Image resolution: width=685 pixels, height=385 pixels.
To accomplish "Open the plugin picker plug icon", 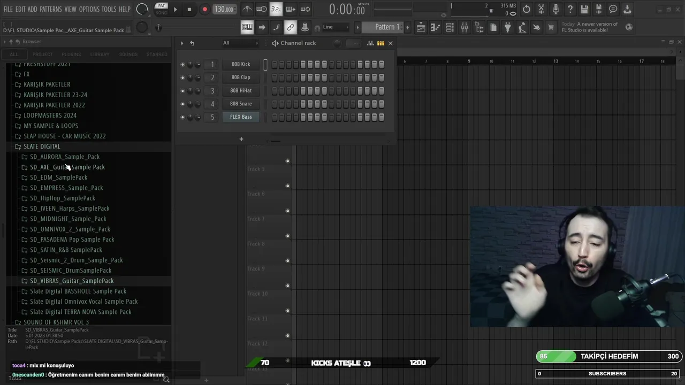I will (x=508, y=27).
